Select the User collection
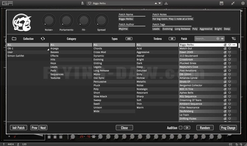247x146 pixels. click(28, 52)
